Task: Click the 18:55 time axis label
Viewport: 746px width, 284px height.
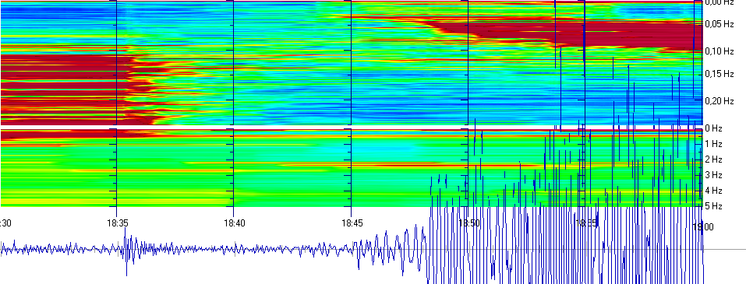Action: tap(586, 223)
